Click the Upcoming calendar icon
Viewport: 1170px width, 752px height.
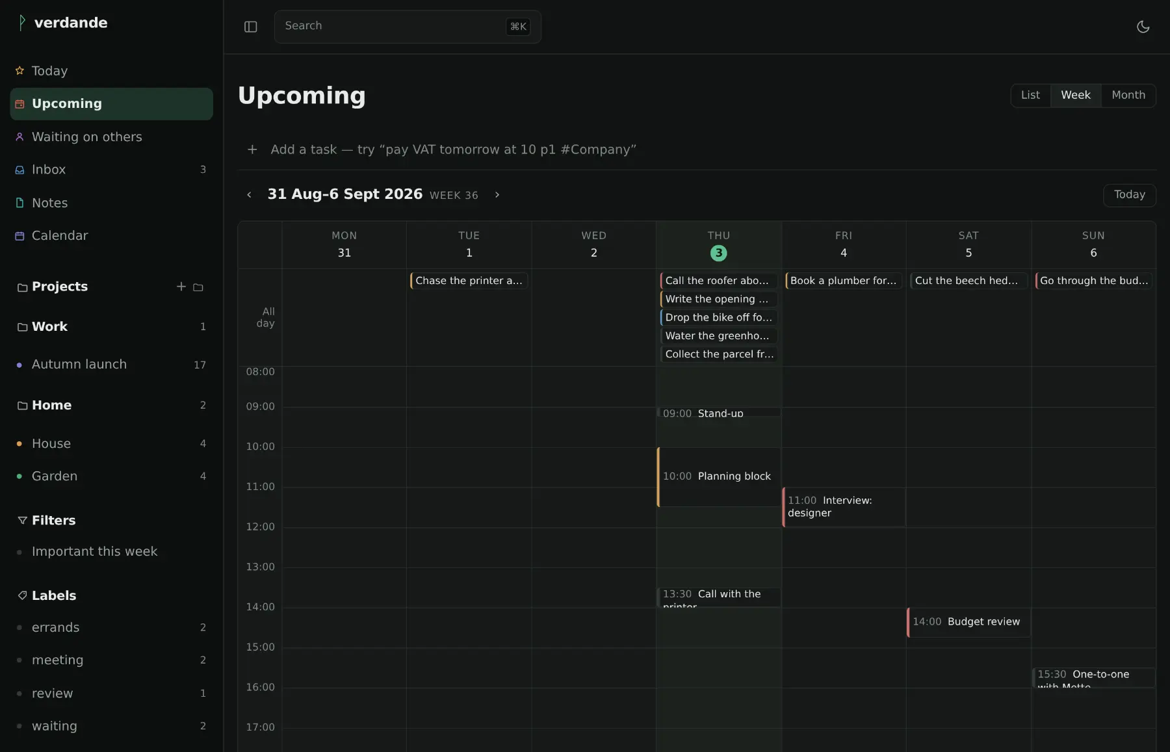[x=19, y=104]
